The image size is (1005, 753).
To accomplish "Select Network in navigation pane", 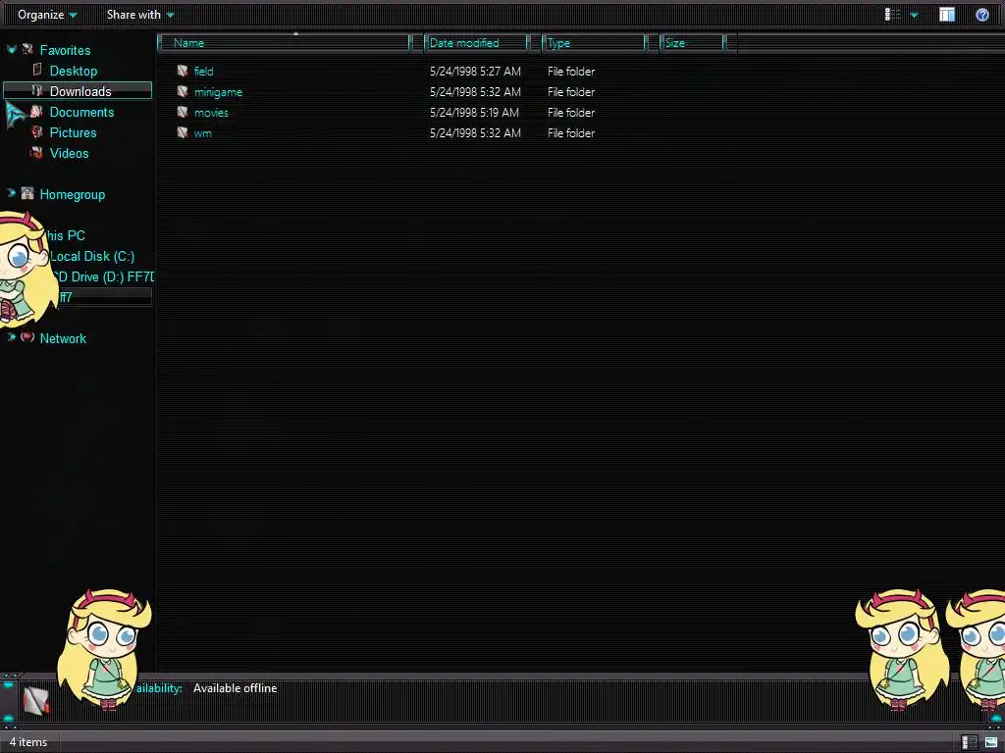I will [63, 338].
